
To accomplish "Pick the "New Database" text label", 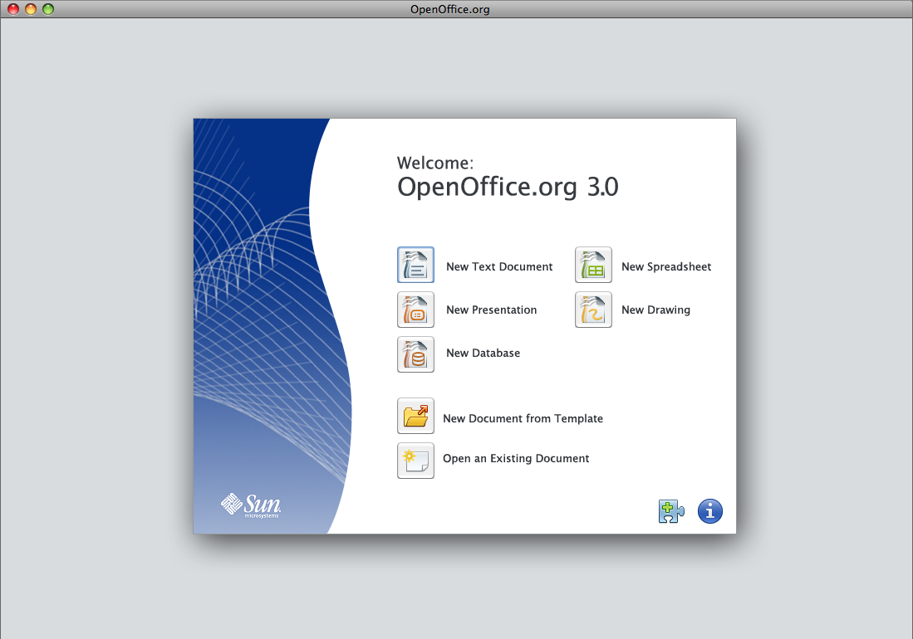I will tap(483, 353).
